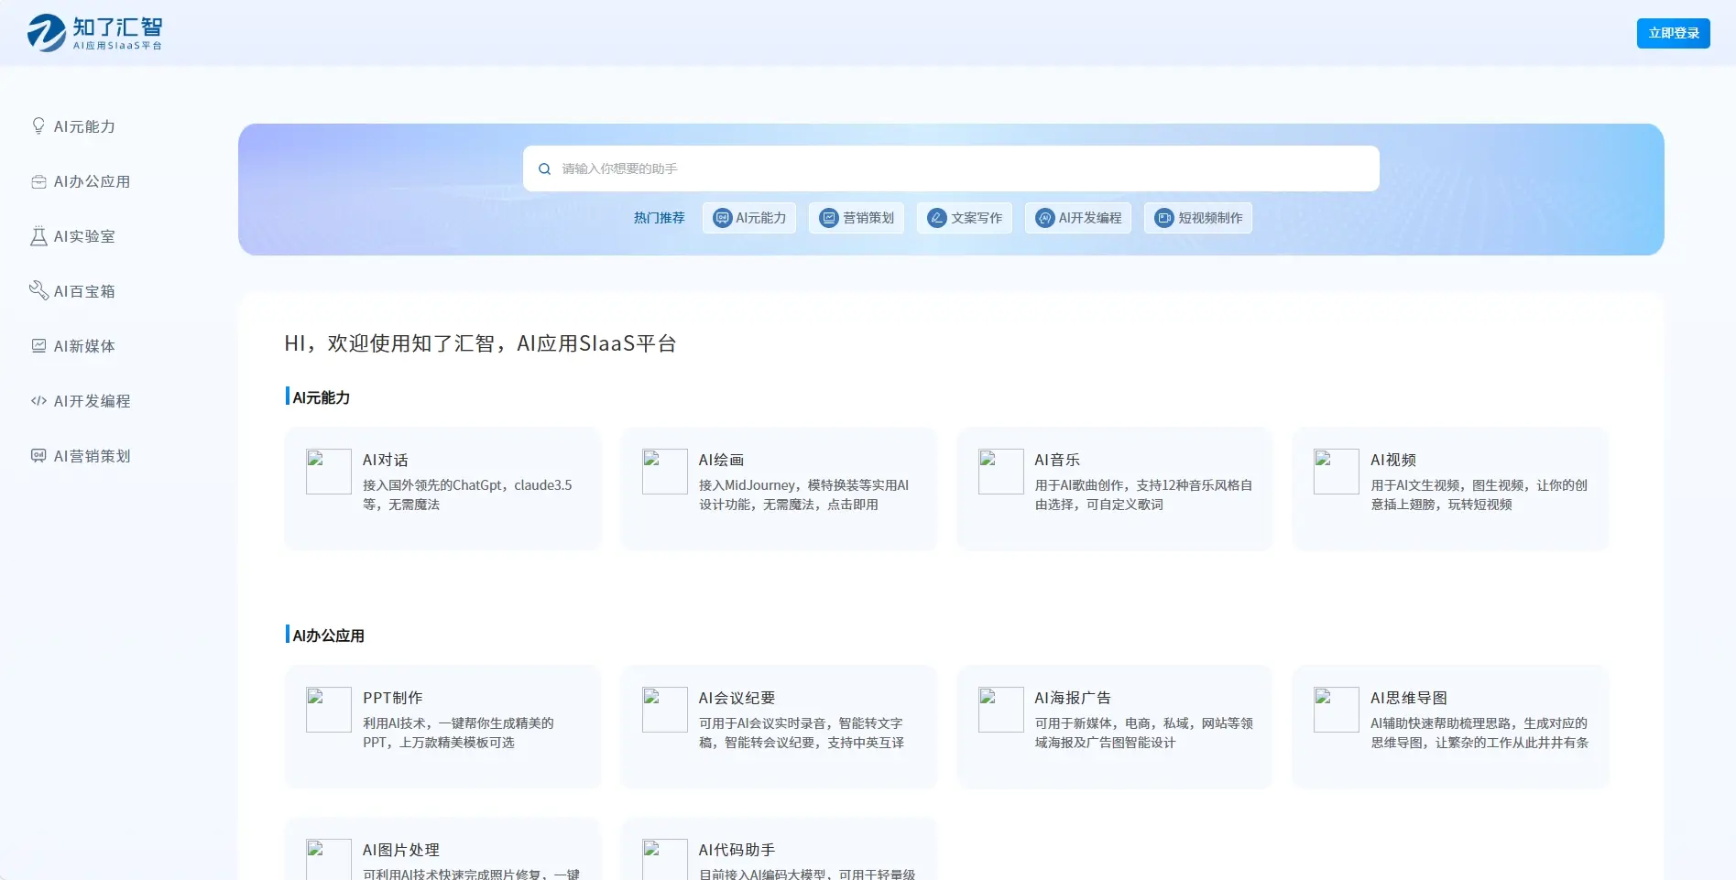Click the AI思维导图 card
The image size is (1736, 880).
1450,726
